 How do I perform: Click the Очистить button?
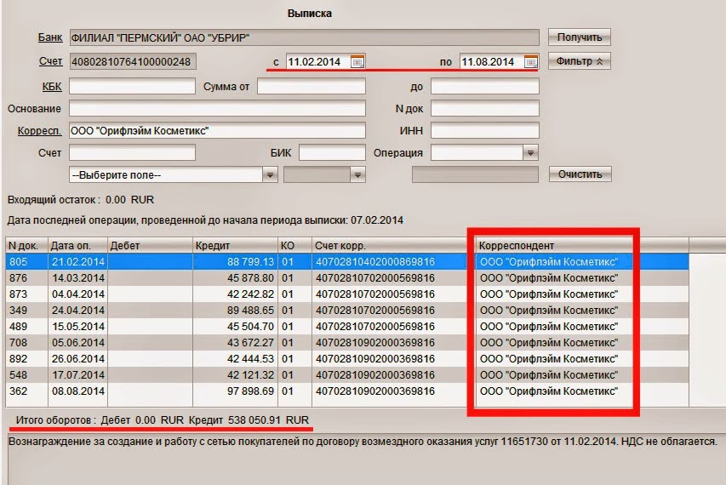click(x=580, y=174)
